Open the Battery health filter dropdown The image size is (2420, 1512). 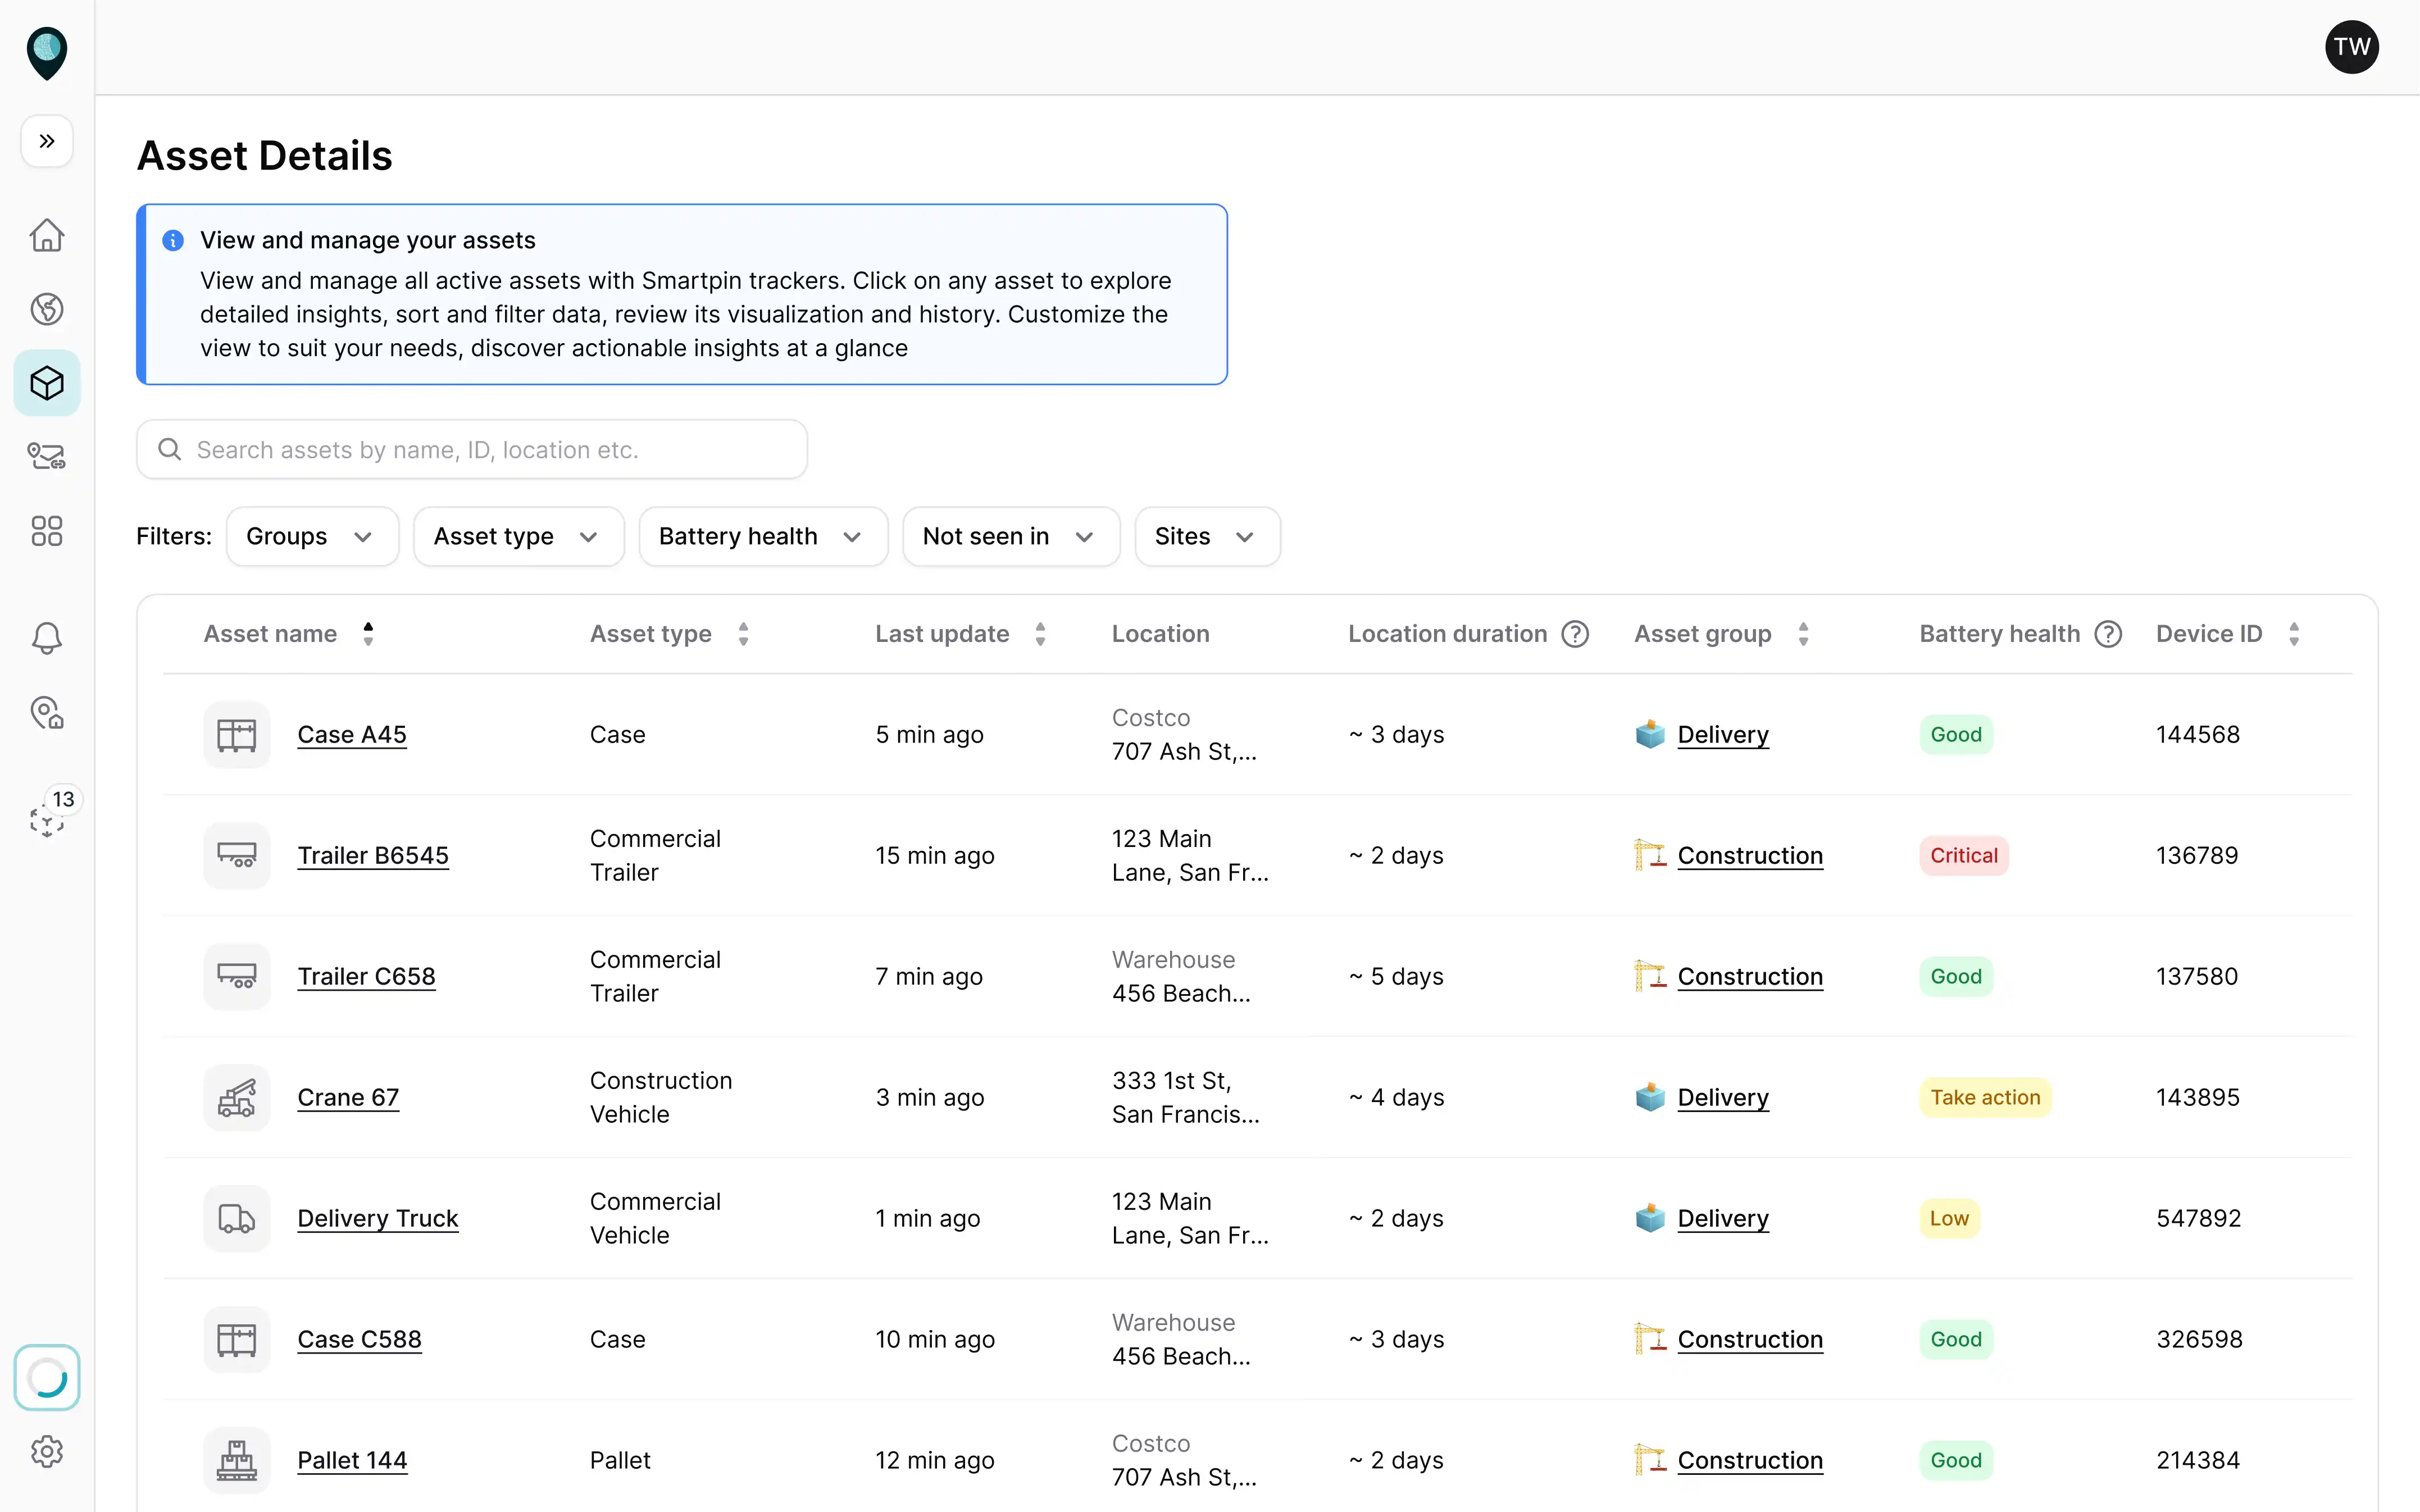762,536
